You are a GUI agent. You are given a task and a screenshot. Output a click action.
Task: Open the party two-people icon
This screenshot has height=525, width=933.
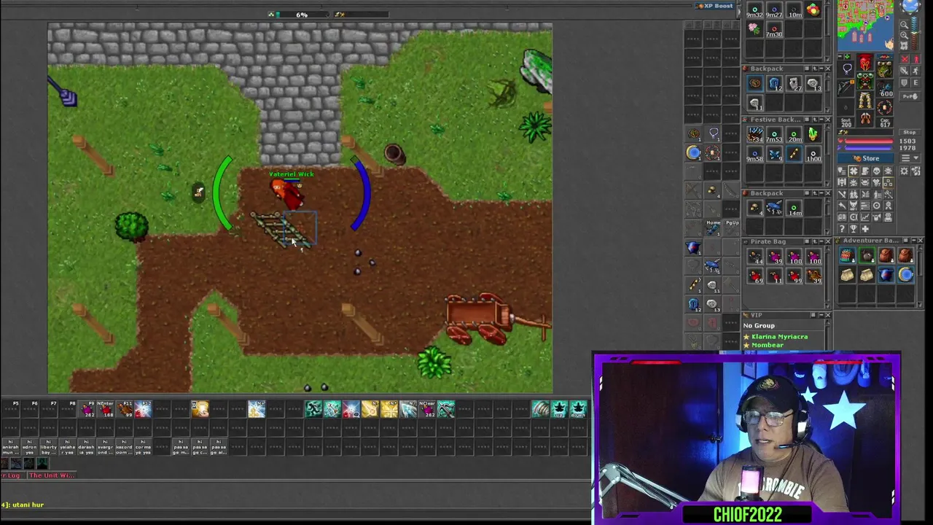pyautogui.click(x=854, y=195)
